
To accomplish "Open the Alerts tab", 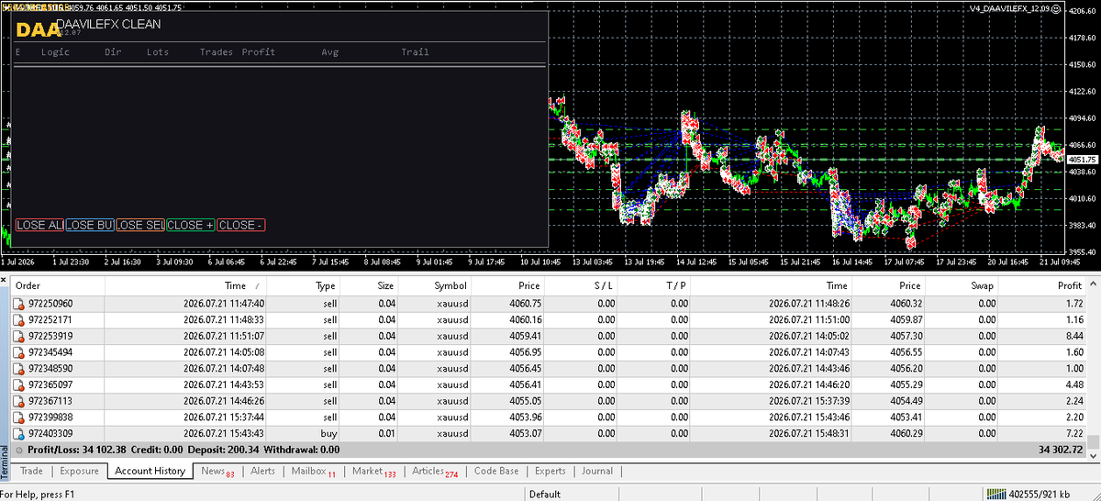I will click(x=262, y=472).
